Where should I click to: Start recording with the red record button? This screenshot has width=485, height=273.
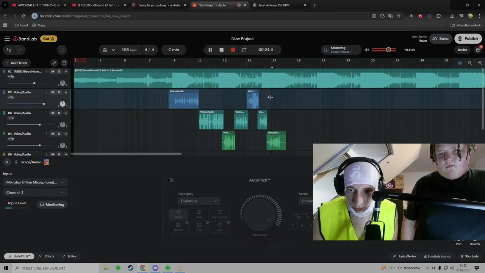(x=233, y=50)
